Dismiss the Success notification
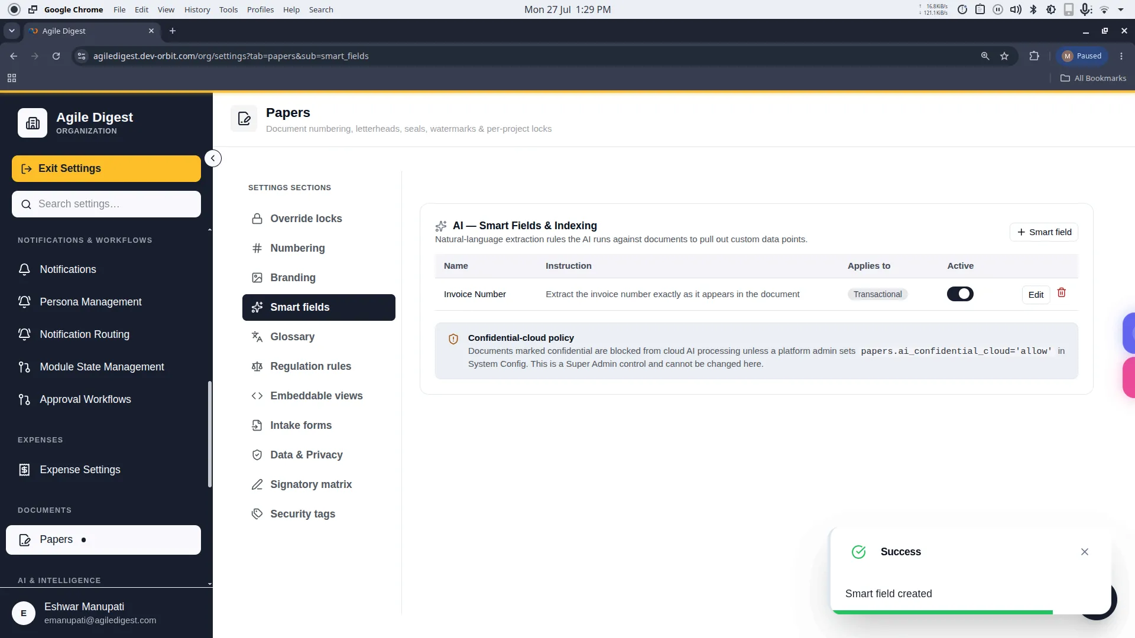 coord(1084,552)
